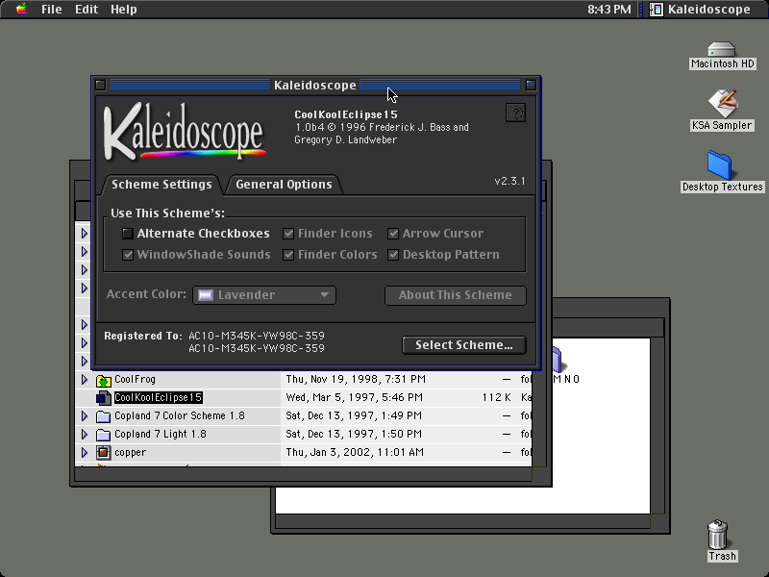Switch to the General Options tab
769x577 pixels.
pos(284,185)
